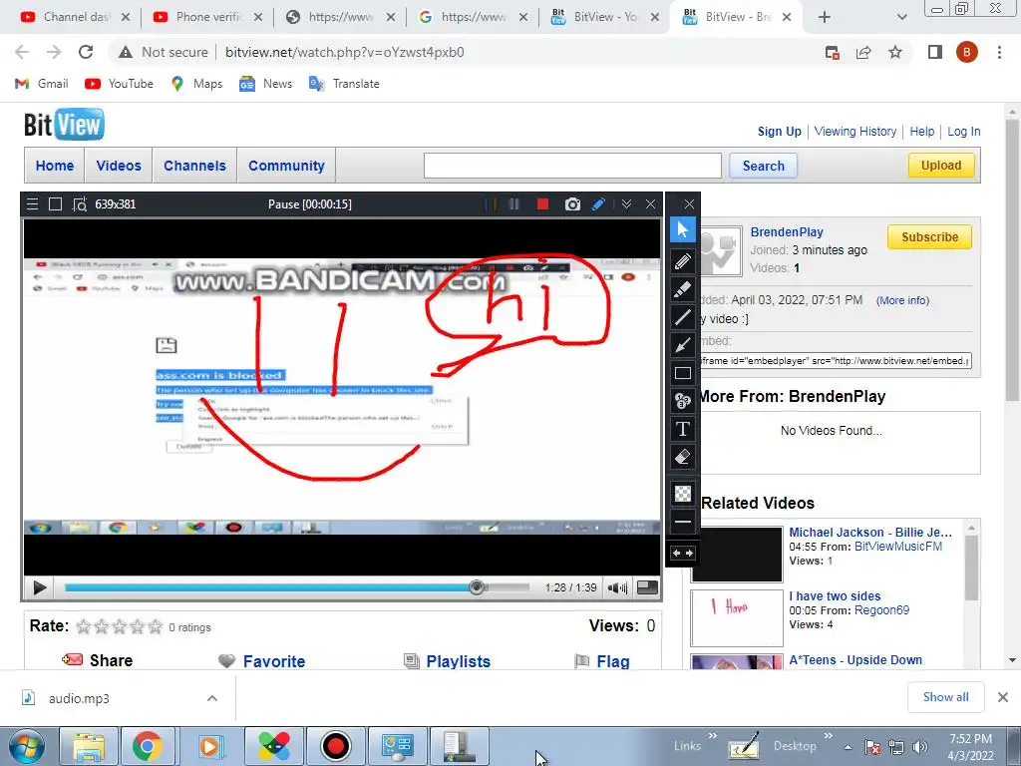The height and width of the screenshot is (766, 1021).
Task: Click the Log In link
Action: coord(964,132)
